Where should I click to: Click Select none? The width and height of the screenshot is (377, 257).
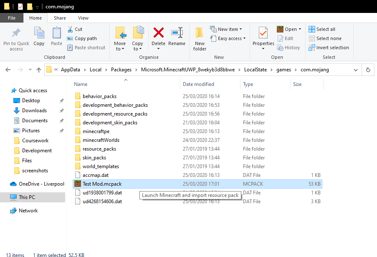325,38
